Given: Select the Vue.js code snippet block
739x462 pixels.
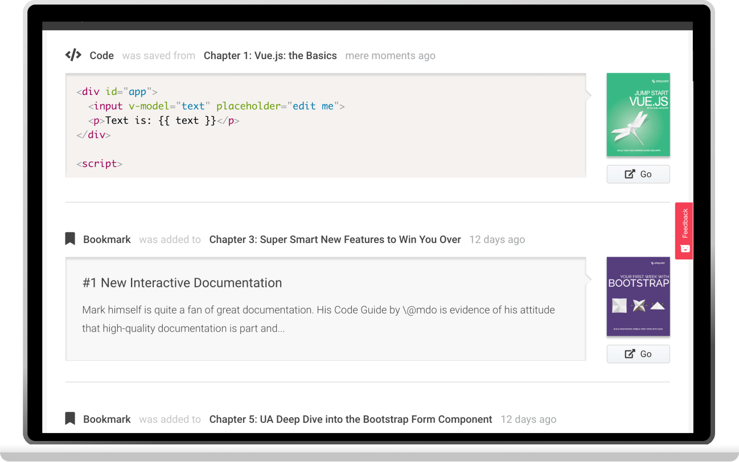Looking at the screenshot, I should click(x=326, y=125).
